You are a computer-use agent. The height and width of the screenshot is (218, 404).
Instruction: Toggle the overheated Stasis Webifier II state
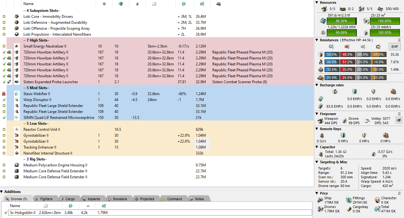4,94
